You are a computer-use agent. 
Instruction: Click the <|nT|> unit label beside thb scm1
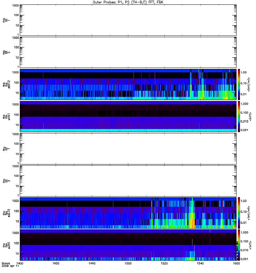click(x=250, y=116)
